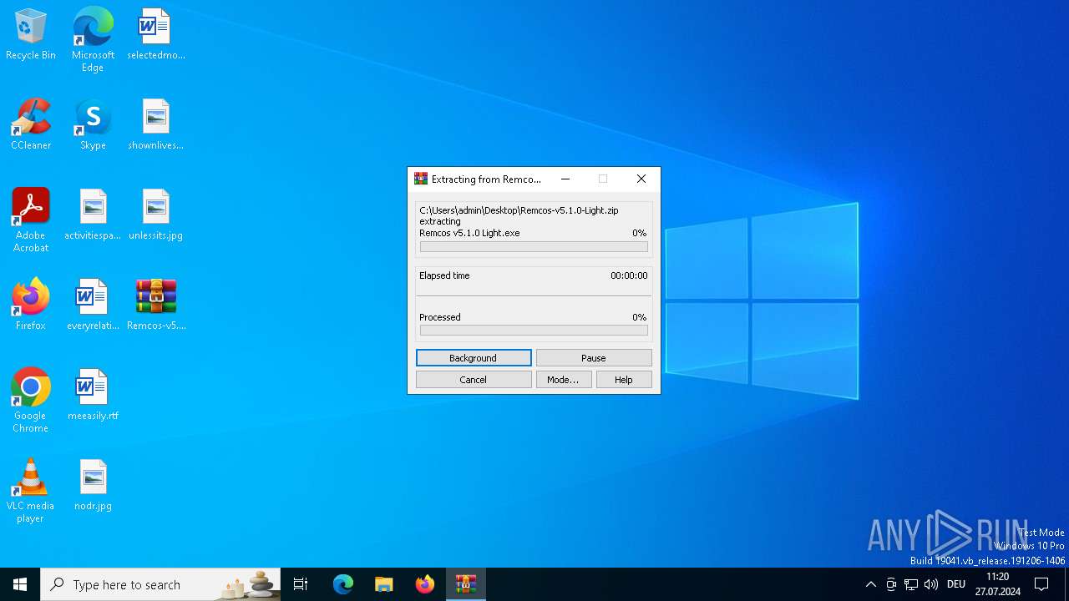The width and height of the screenshot is (1069, 601).
Task: Open the Meet Now tray icon
Action: pyautogui.click(x=891, y=584)
